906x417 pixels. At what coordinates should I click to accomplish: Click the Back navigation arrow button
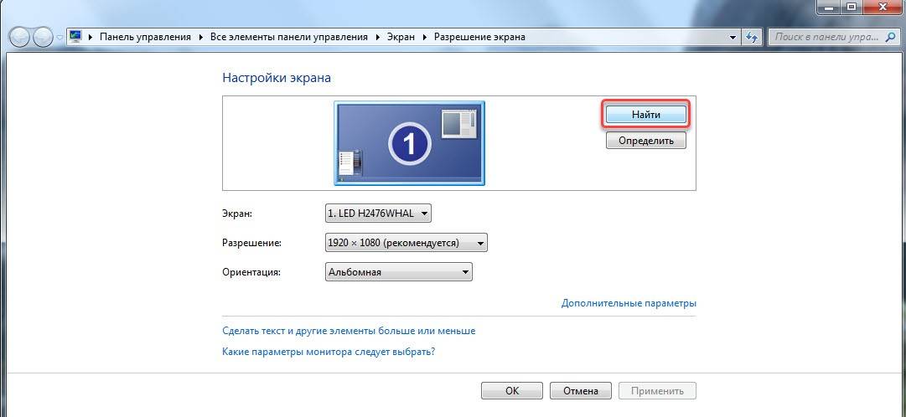click(20, 37)
